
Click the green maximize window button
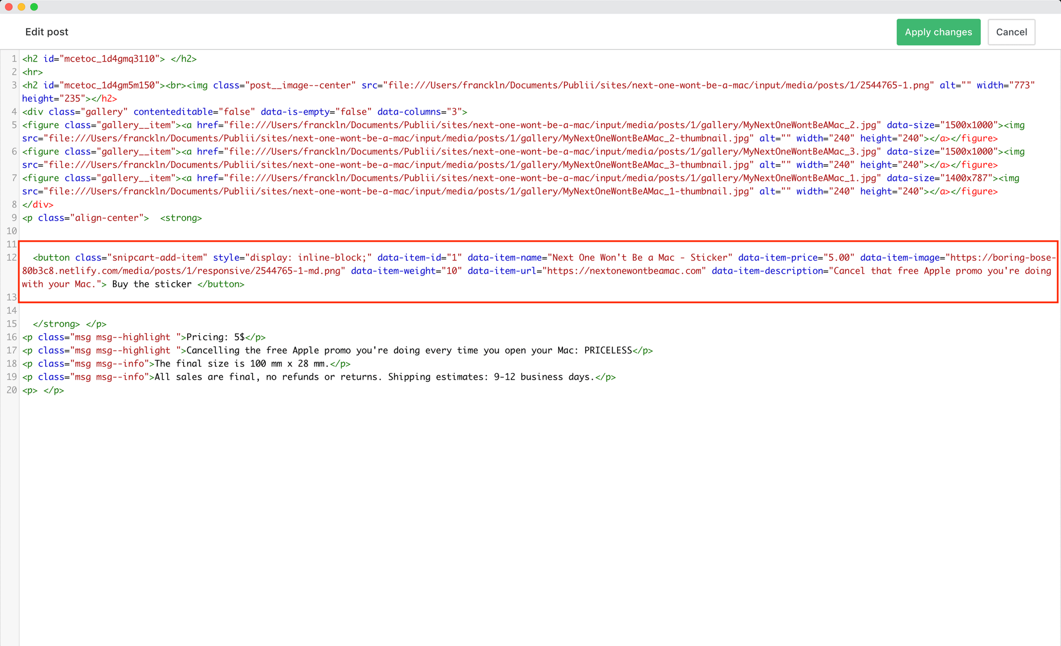(x=34, y=7)
